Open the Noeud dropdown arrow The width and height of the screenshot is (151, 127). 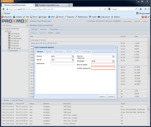[73, 56]
